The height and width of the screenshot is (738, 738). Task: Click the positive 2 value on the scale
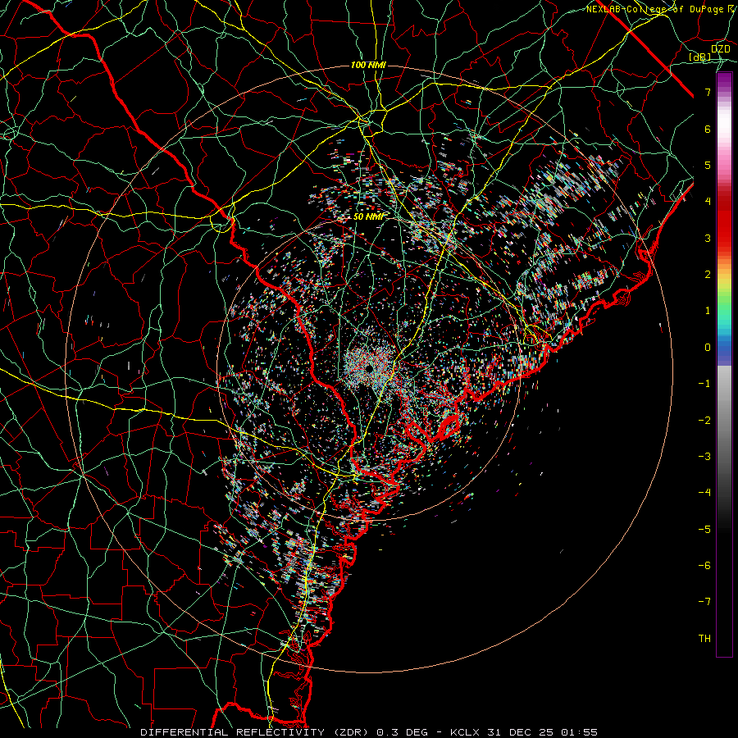(708, 275)
